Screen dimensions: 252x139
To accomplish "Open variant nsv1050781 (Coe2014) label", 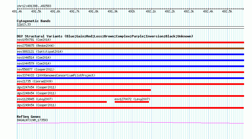I will [x=34, y=40].
